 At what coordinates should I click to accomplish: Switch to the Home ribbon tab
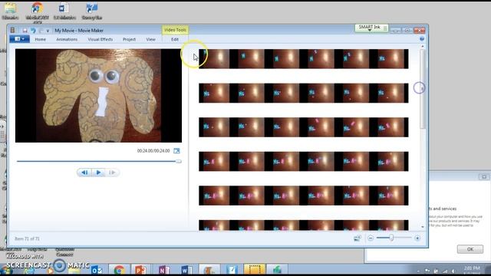click(40, 39)
